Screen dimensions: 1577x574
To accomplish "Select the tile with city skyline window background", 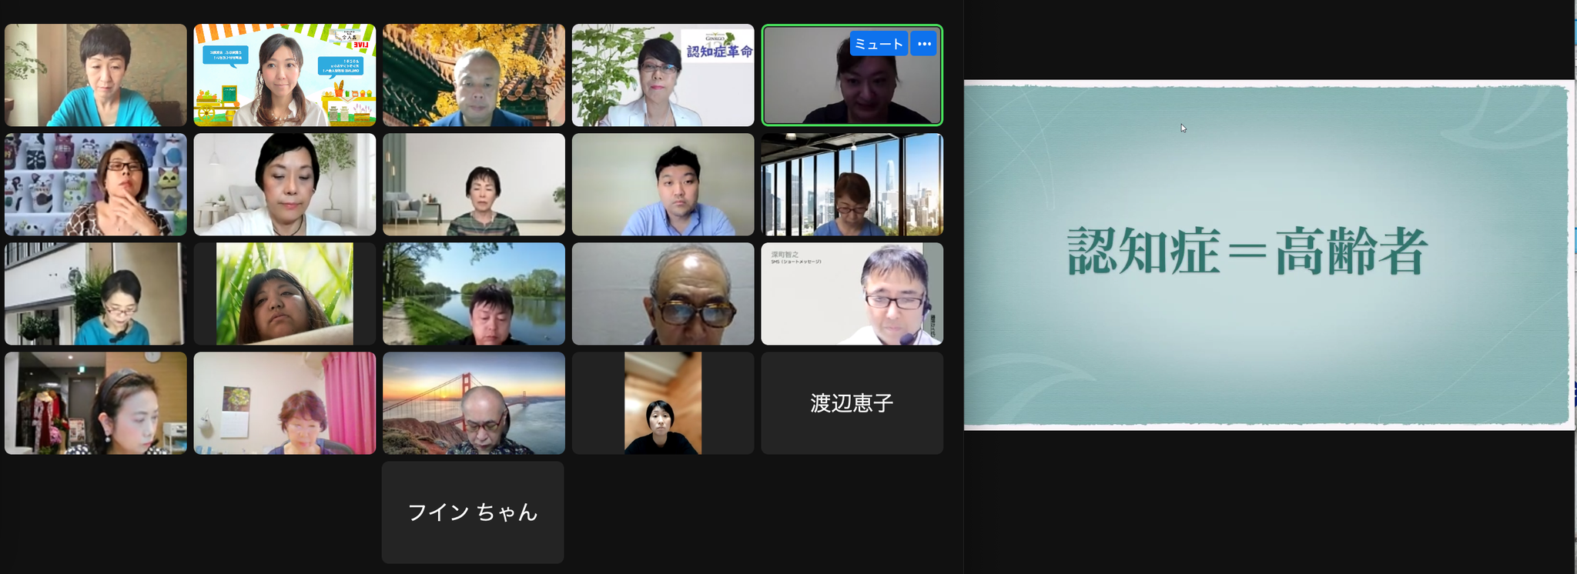I will tap(852, 185).
